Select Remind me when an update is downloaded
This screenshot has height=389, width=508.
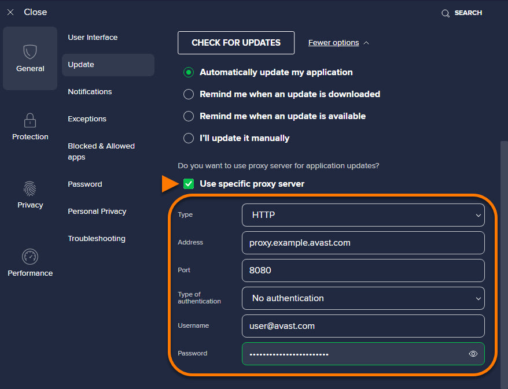pos(188,94)
